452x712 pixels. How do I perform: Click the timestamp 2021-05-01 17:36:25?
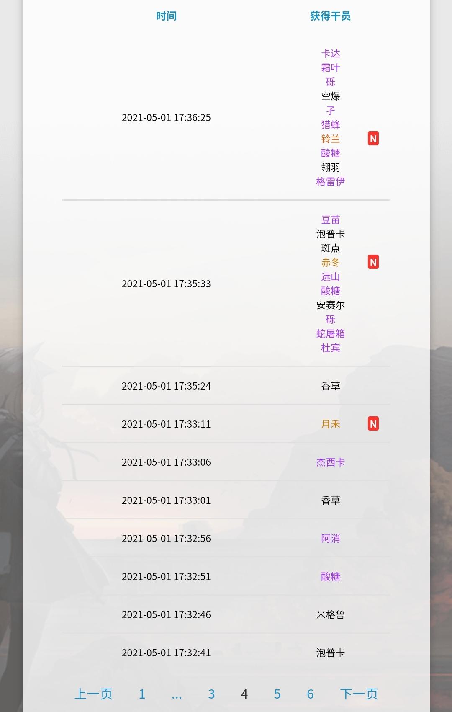166,118
